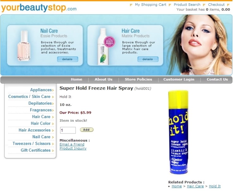Go to Checkout from top bar

tap(216, 5)
